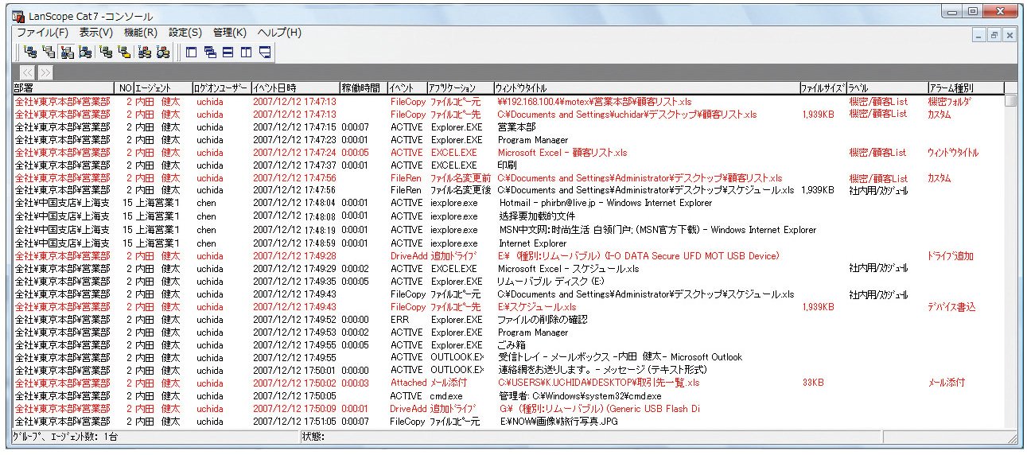Select the Generic USB Flash Di drive row
Image resolution: width=1027 pixels, height=455 pixels.
coord(509,409)
